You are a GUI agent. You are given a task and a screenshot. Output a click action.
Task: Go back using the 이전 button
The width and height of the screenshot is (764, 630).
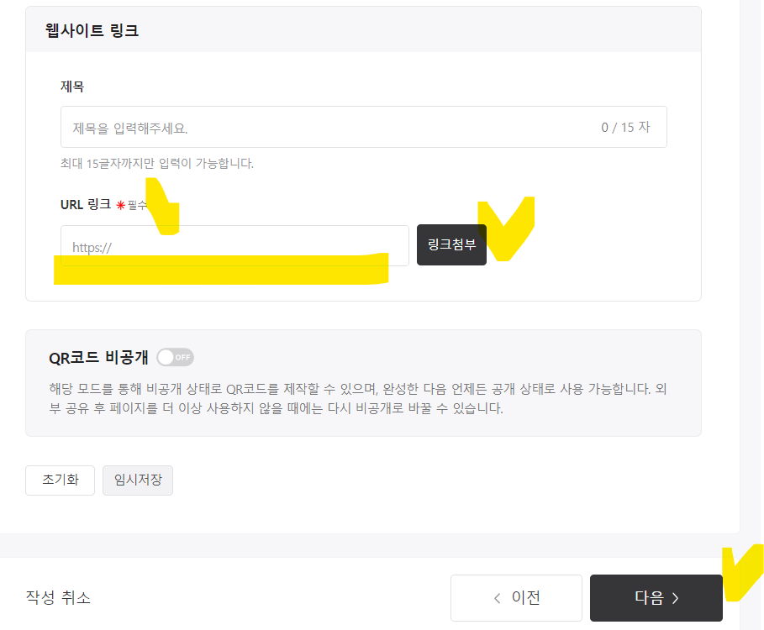click(x=516, y=598)
